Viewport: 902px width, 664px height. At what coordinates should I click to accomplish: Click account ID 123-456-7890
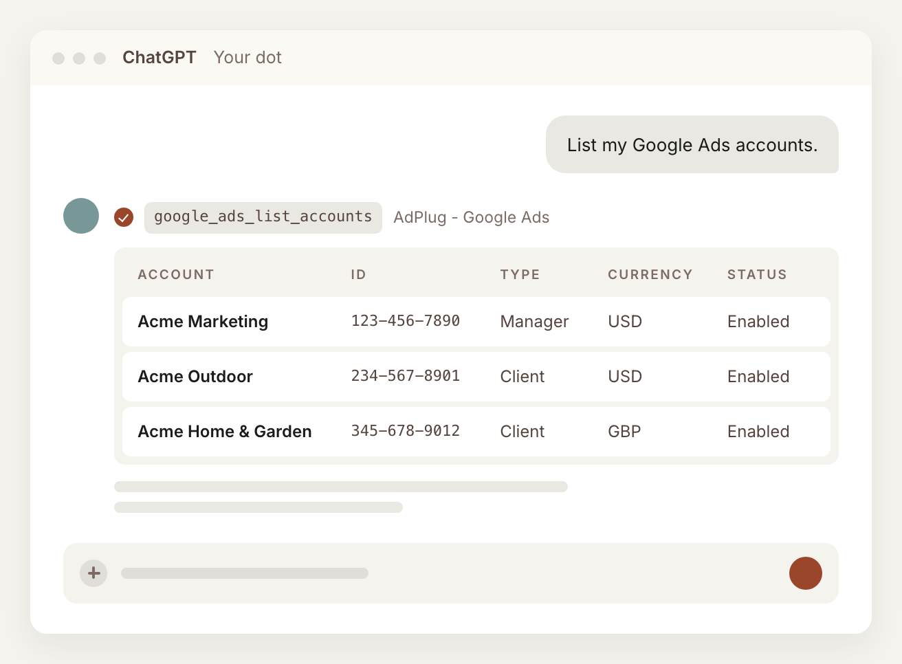(x=406, y=321)
